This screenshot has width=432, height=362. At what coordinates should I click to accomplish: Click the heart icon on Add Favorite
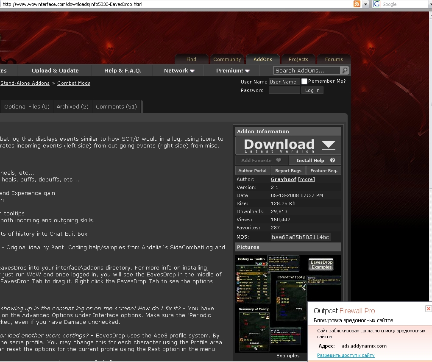click(x=279, y=161)
